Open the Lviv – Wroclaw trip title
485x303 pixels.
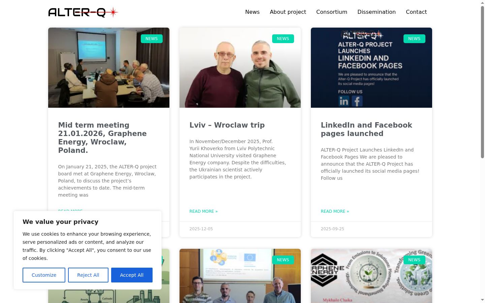click(227, 125)
